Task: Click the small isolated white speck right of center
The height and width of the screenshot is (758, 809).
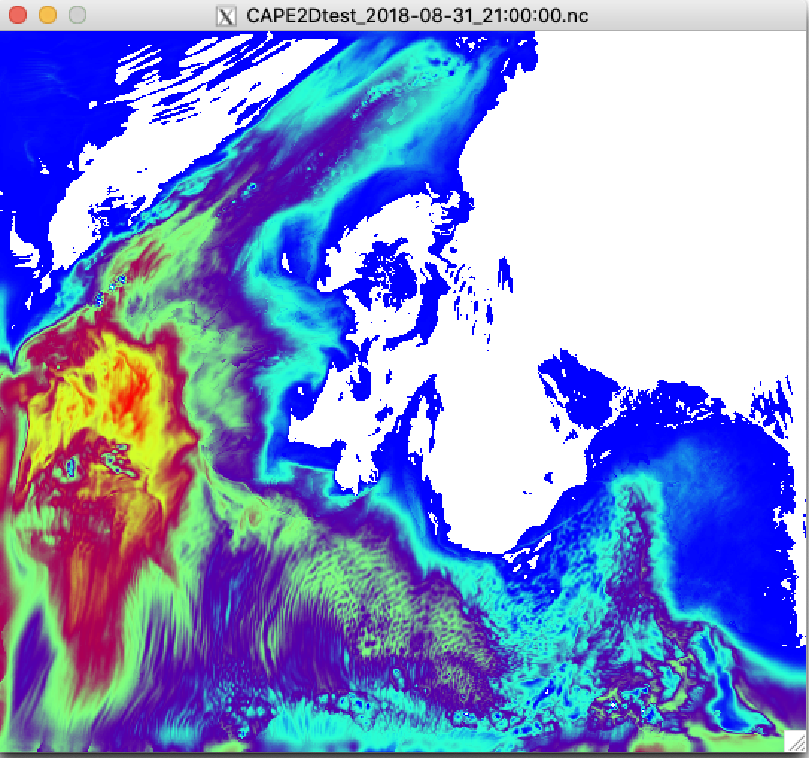Action: [550, 475]
